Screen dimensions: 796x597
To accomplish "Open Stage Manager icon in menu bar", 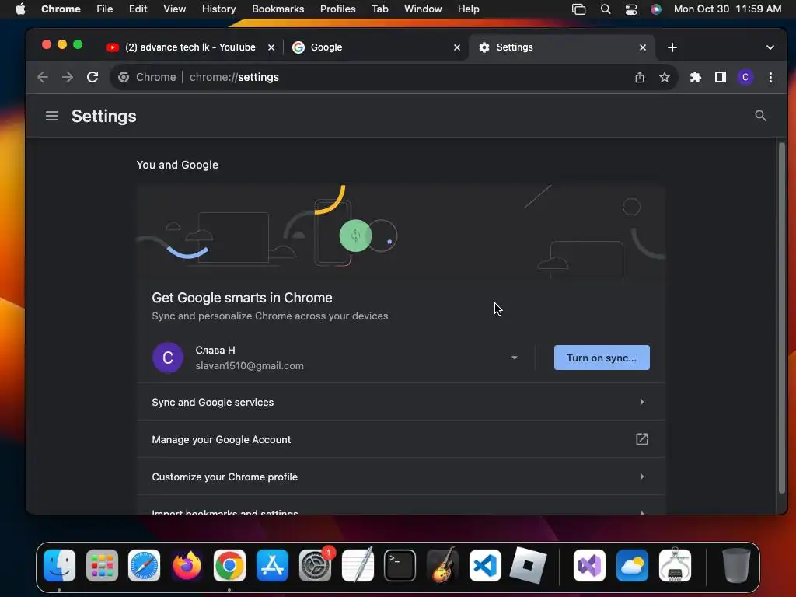I will point(578,9).
